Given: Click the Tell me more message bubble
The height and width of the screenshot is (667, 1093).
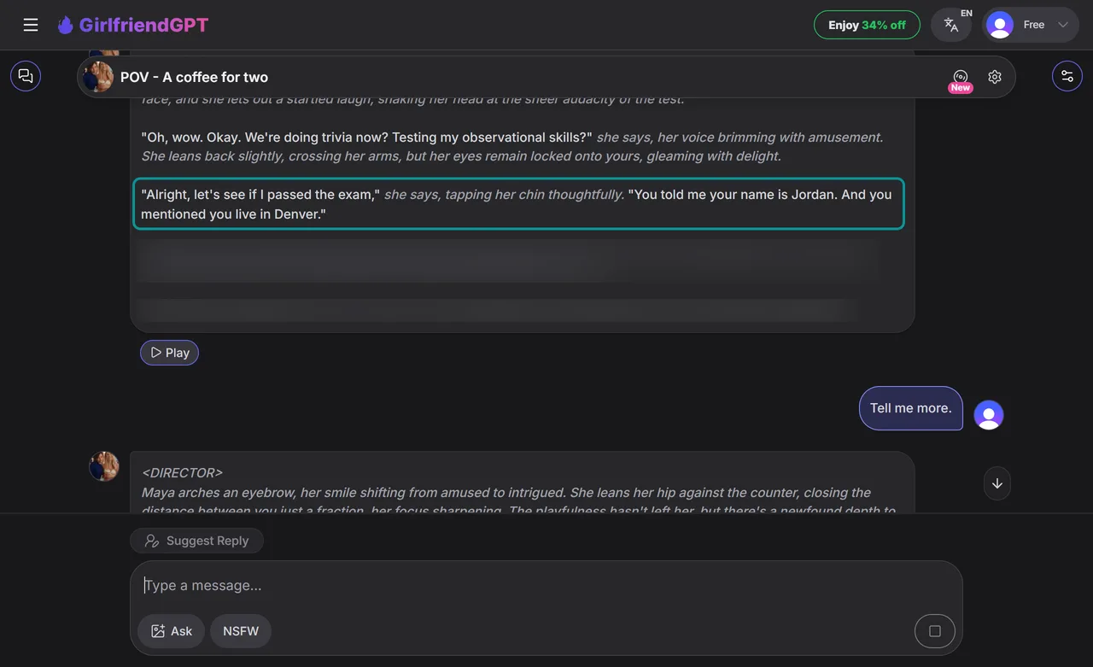Looking at the screenshot, I should (911, 408).
